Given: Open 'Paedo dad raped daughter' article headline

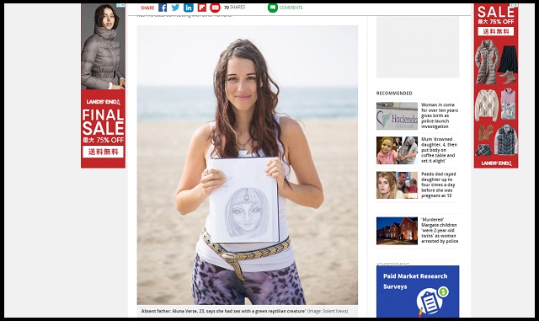Looking at the screenshot, I should click(x=438, y=185).
